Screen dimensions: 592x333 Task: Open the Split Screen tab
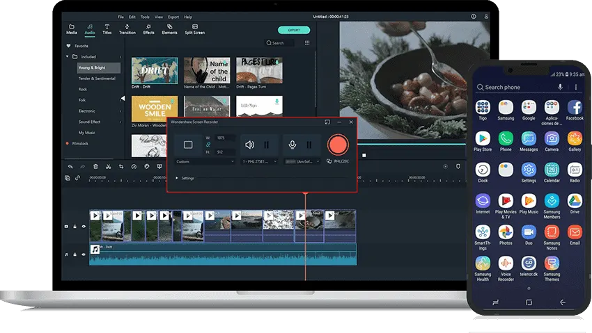click(195, 29)
